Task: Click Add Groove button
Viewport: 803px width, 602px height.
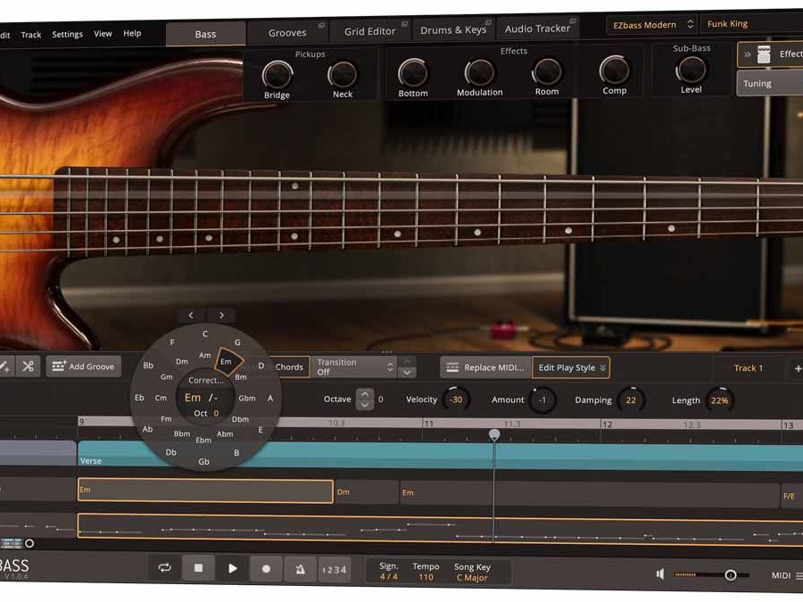Action: pos(84,367)
